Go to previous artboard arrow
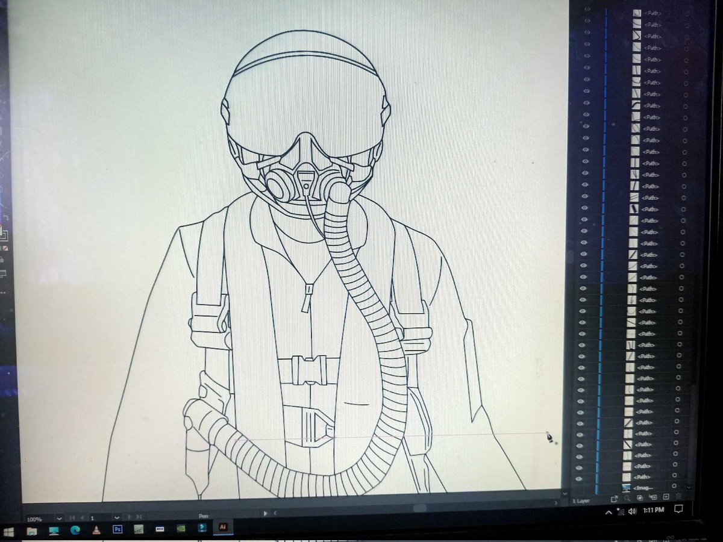 [x=82, y=517]
